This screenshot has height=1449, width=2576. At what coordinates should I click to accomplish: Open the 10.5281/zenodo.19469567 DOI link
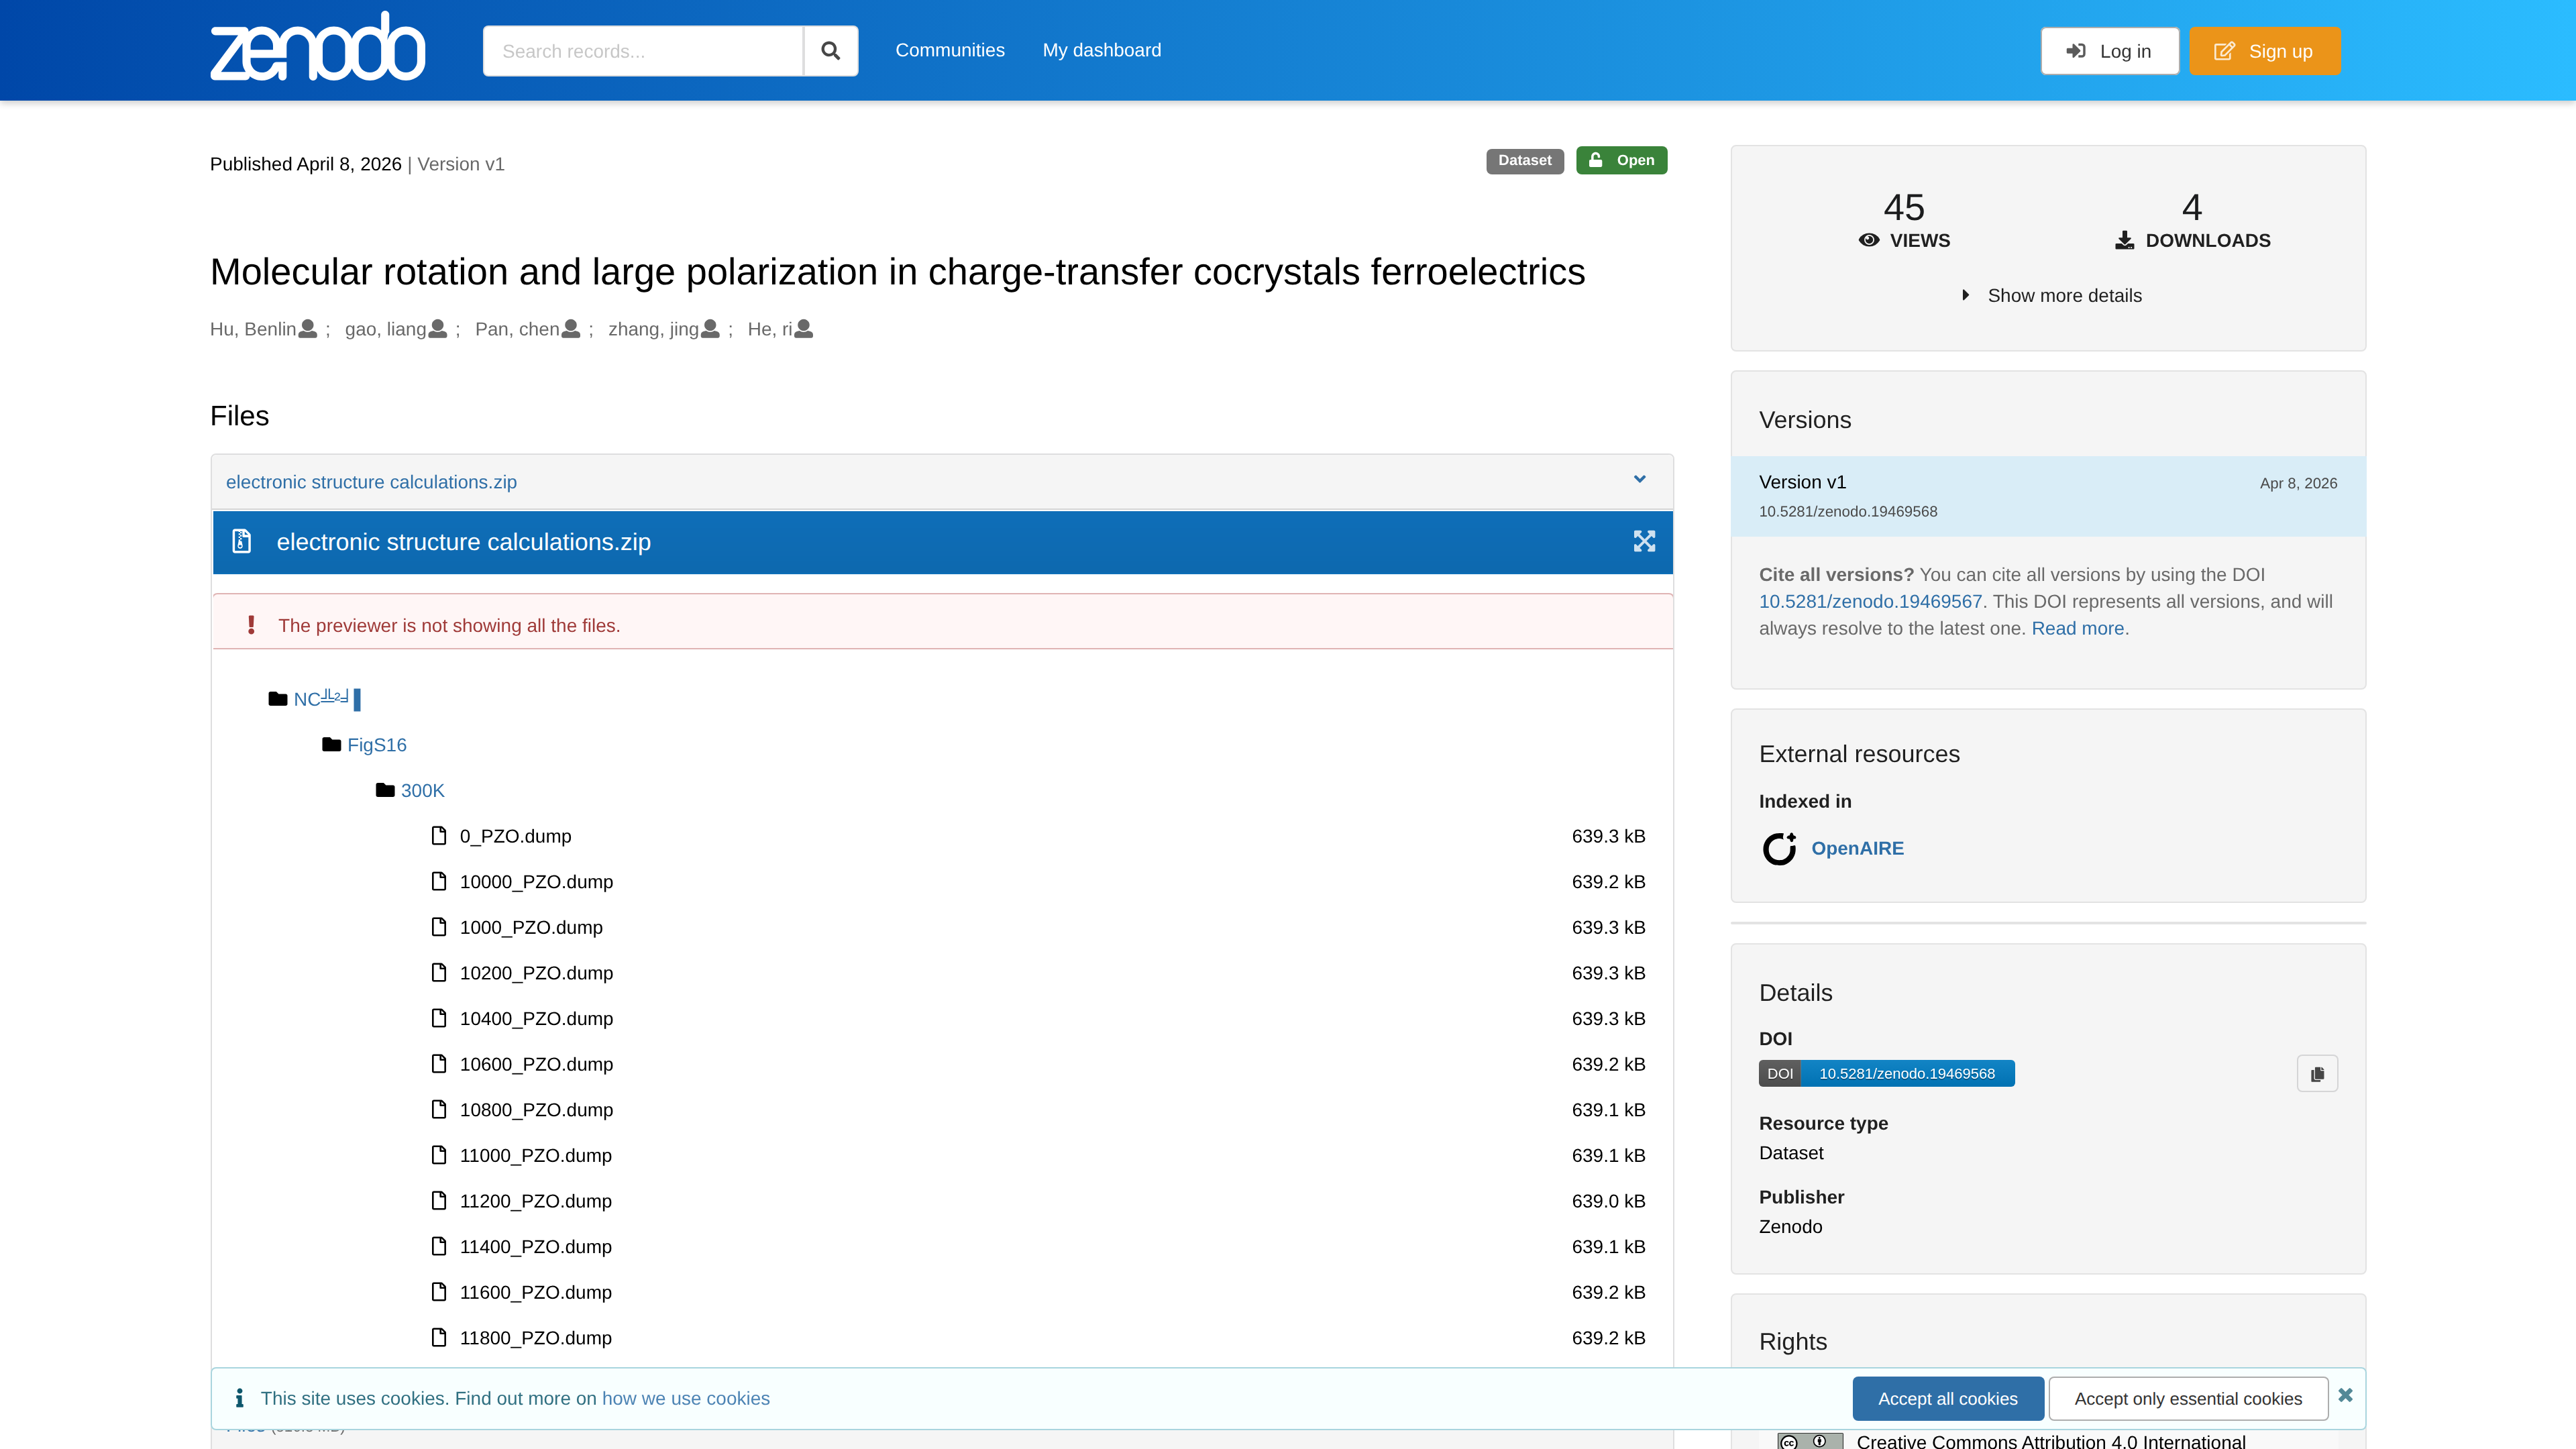coord(1870,601)
